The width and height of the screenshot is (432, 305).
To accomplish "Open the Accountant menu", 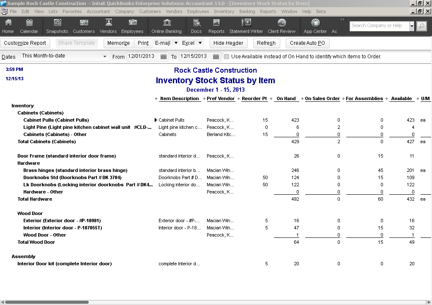I will tap(98, 11).
